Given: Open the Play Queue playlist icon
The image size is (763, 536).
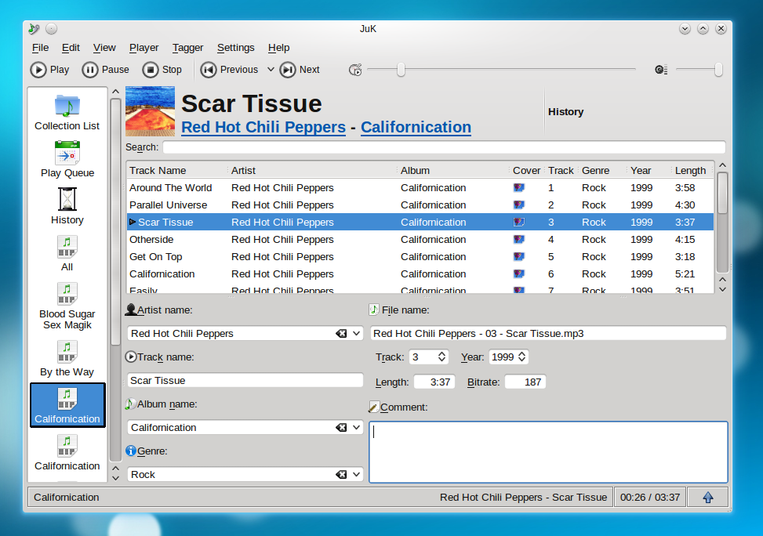Looking at the screenshot, I should tap(67, 153).
